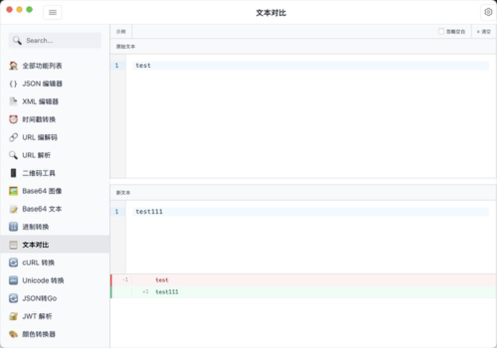Click the URL 编解码 link icon
Image resolution: width=497 pixels, height=348 pixels.
[x=13, y=137]
